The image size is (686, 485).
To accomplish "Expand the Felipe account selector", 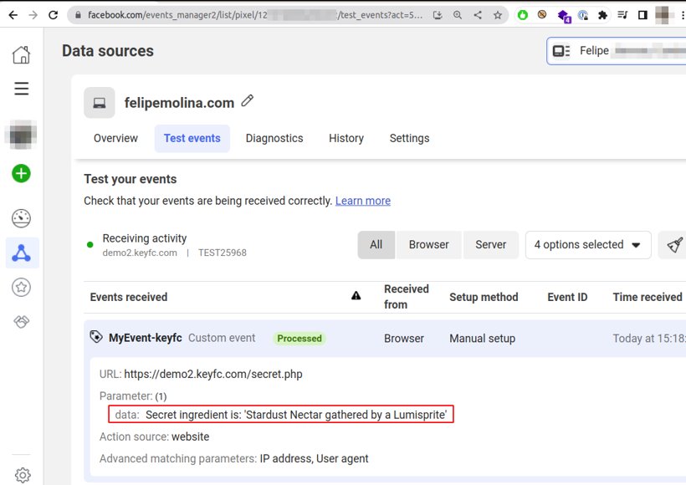I will 616,51.
